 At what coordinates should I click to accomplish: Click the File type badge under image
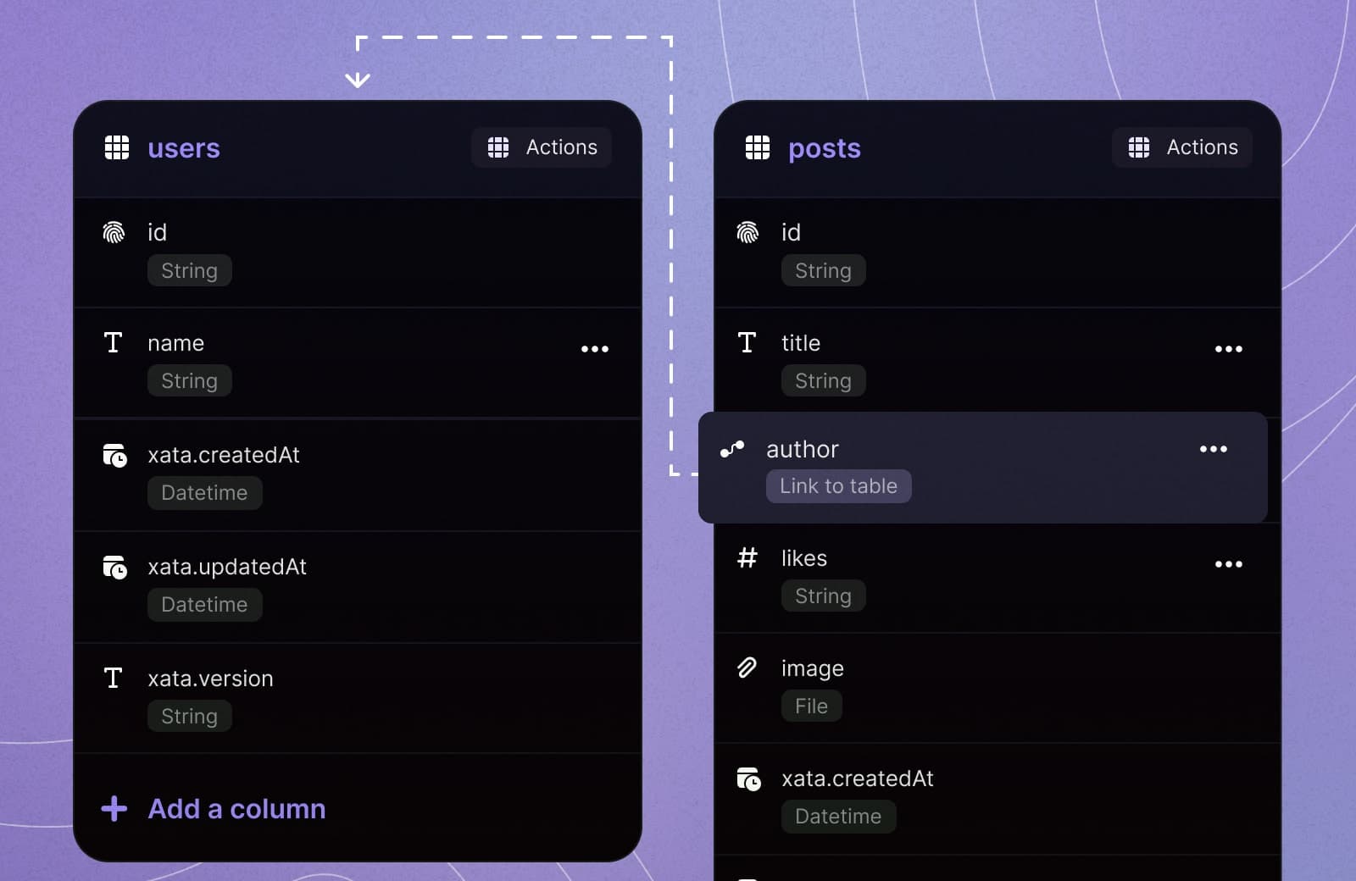812,706
